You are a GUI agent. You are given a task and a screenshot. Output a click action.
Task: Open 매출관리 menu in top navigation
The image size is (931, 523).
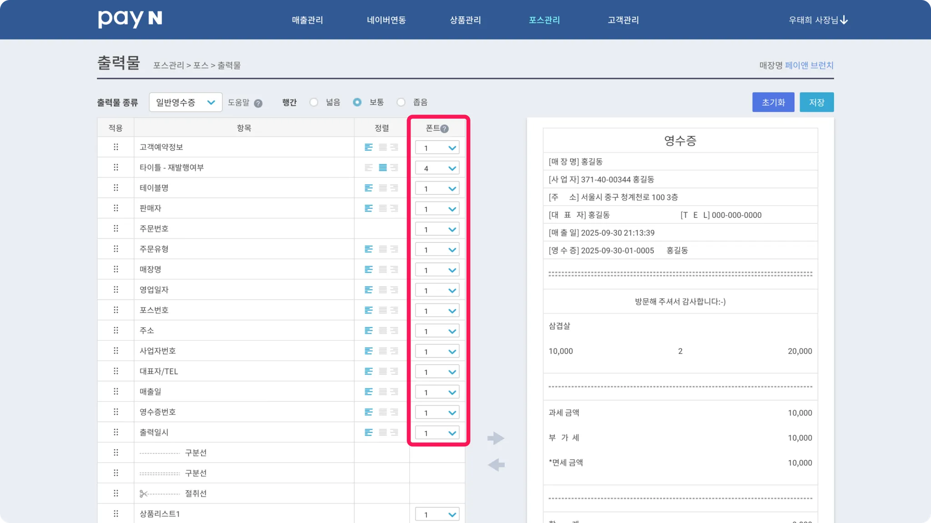click(x=307, y=20)
